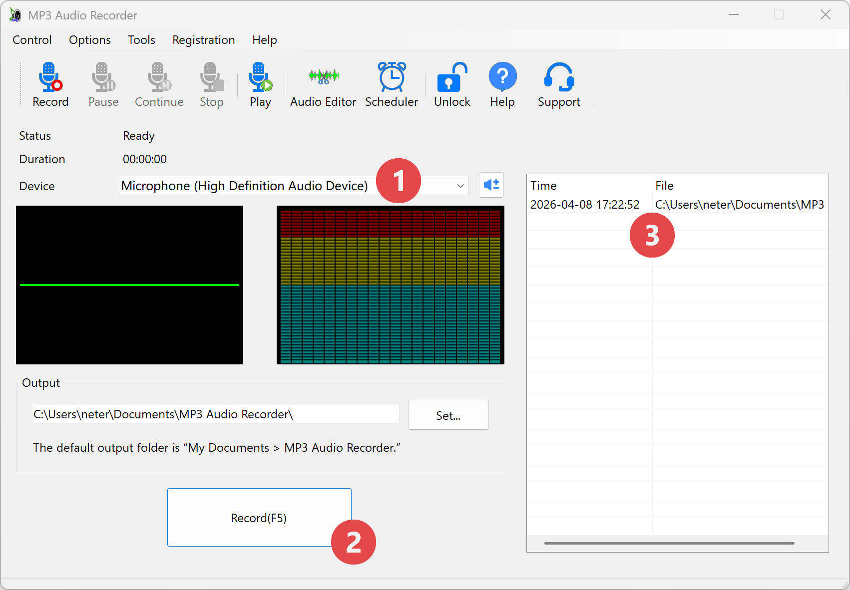
Task: Click the Support headset icon
Action: [x=559, y=77]
